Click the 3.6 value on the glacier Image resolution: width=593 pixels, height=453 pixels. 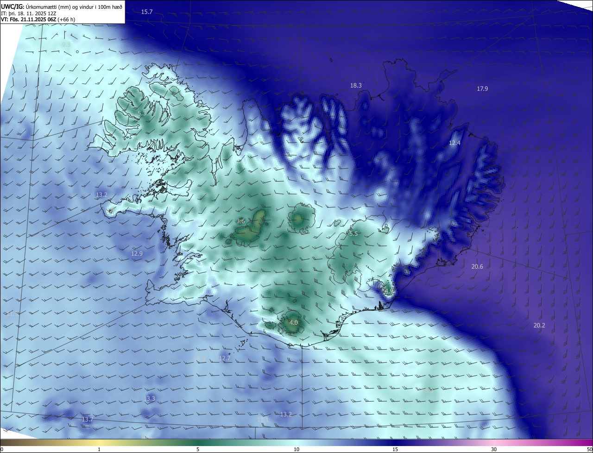(x=240, y=221)
